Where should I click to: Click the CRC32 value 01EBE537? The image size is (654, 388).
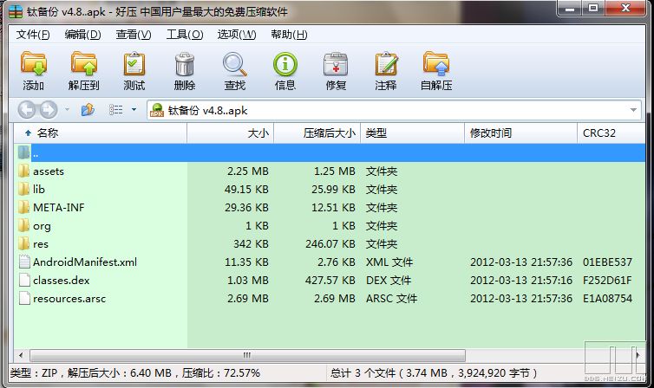tap(607, 262)
